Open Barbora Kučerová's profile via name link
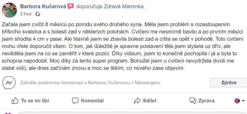 tap(43, 7)
